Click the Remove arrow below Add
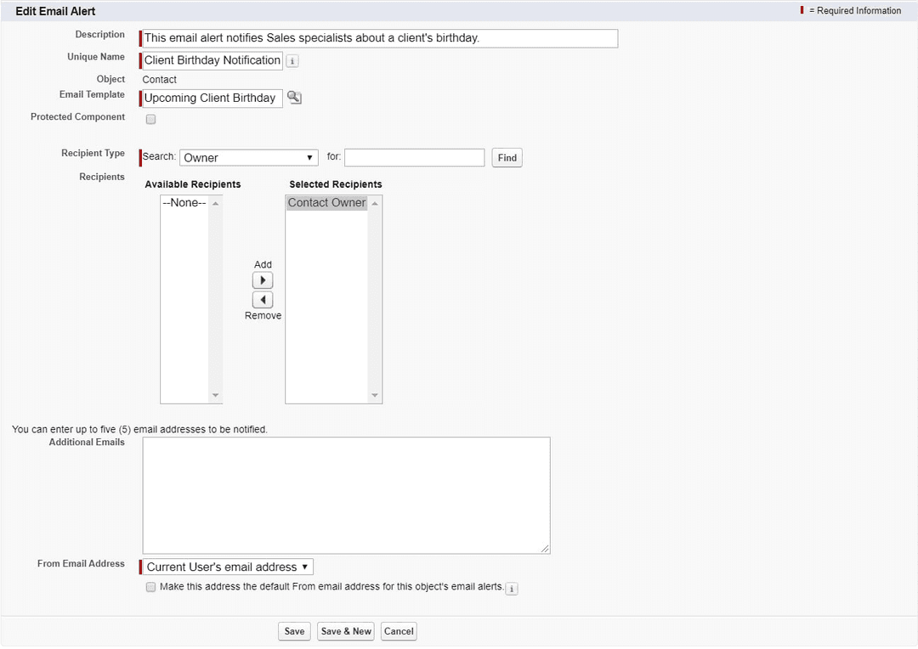 (x=263, y=299)
